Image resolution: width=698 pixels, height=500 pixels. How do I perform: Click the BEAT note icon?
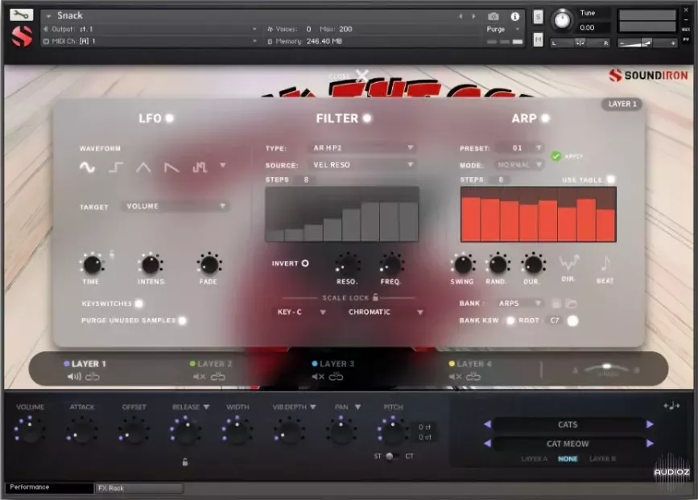coord(605,264)
